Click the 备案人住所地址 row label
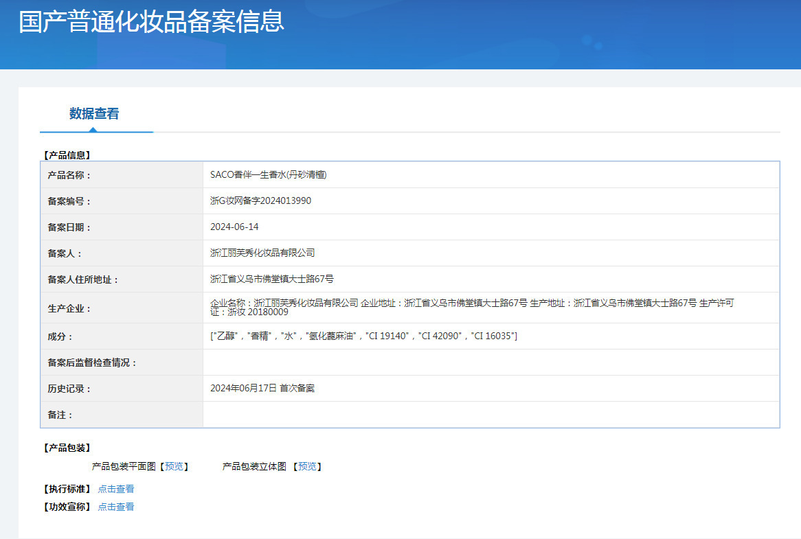This screenshot has height=539, width=801. (83, 279)
